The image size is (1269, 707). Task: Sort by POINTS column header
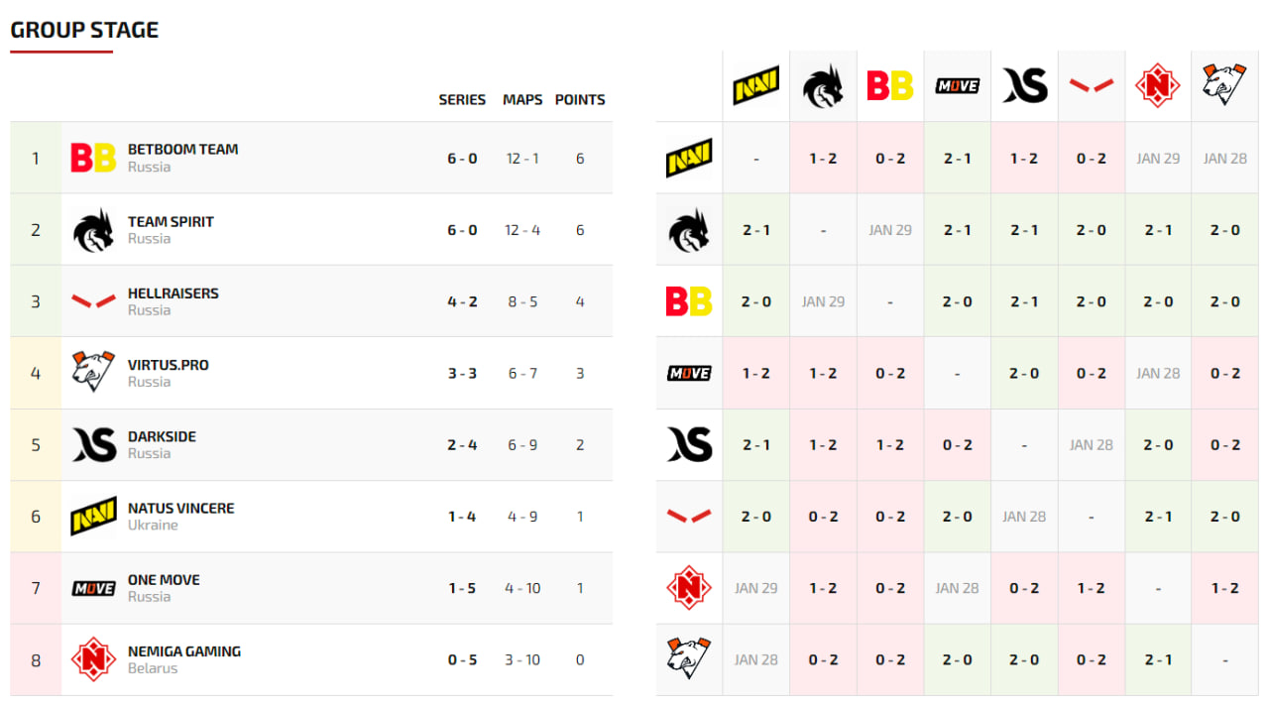[x=580, y=100]
